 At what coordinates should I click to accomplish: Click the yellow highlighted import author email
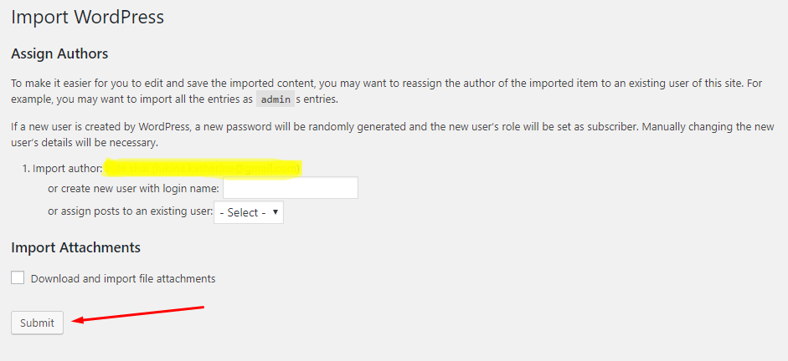click(202, 168)
